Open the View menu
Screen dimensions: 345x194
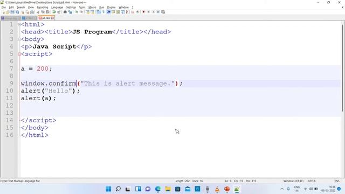pyautogui.click(x=31, y=7)
